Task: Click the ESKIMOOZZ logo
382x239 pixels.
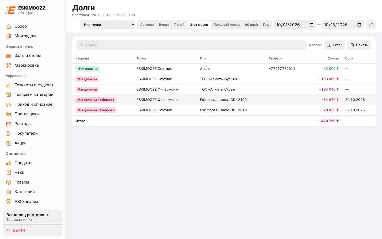Action: click(x=25, y=10)
